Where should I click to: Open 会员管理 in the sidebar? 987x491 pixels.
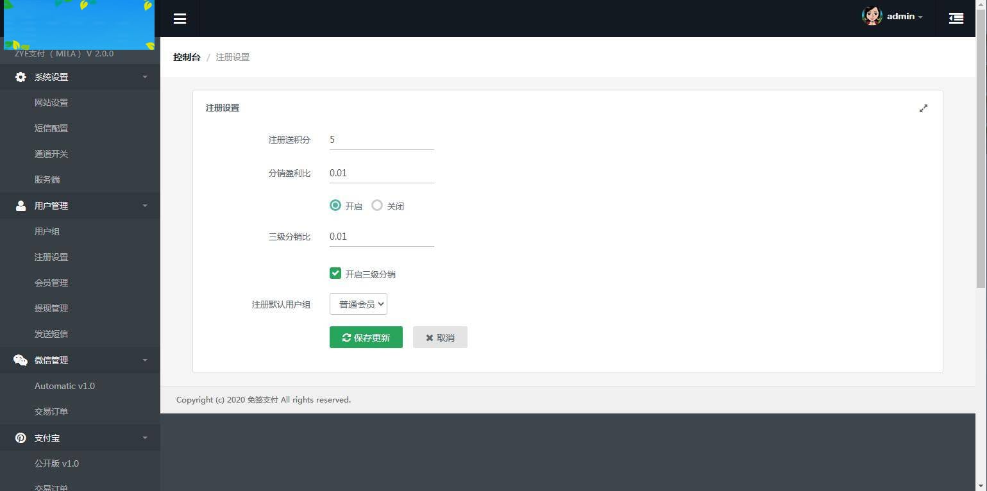(x=51, y=283)
